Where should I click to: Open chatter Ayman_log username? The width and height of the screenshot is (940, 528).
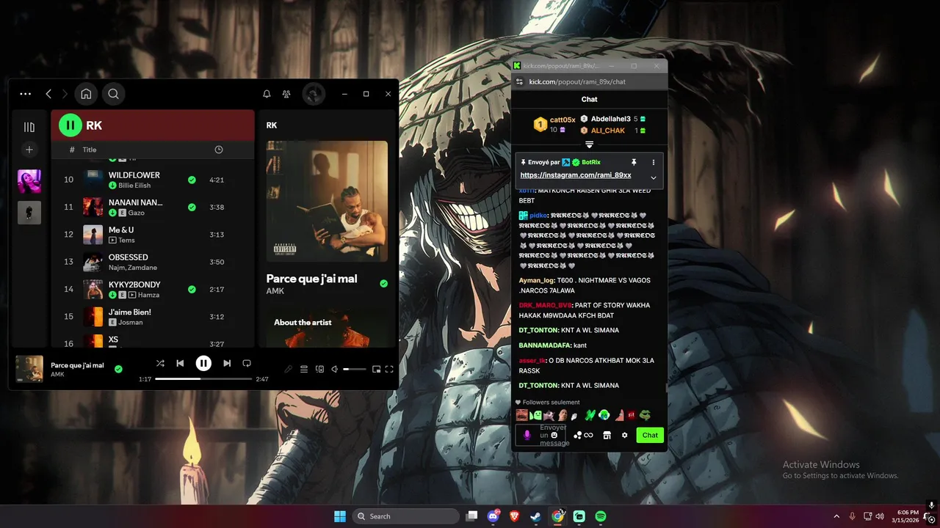click(536, 280)
